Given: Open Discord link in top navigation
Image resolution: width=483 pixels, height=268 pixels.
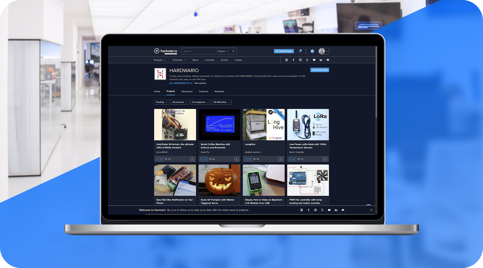Looking at the screenshot, I should 328,60.
